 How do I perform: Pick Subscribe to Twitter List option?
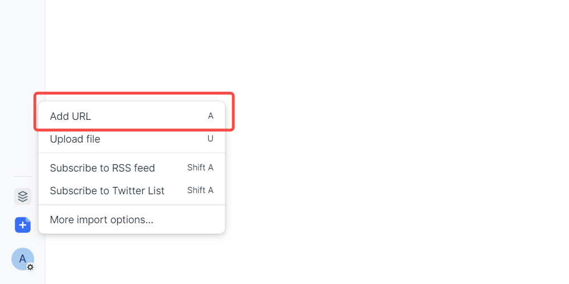107,191
